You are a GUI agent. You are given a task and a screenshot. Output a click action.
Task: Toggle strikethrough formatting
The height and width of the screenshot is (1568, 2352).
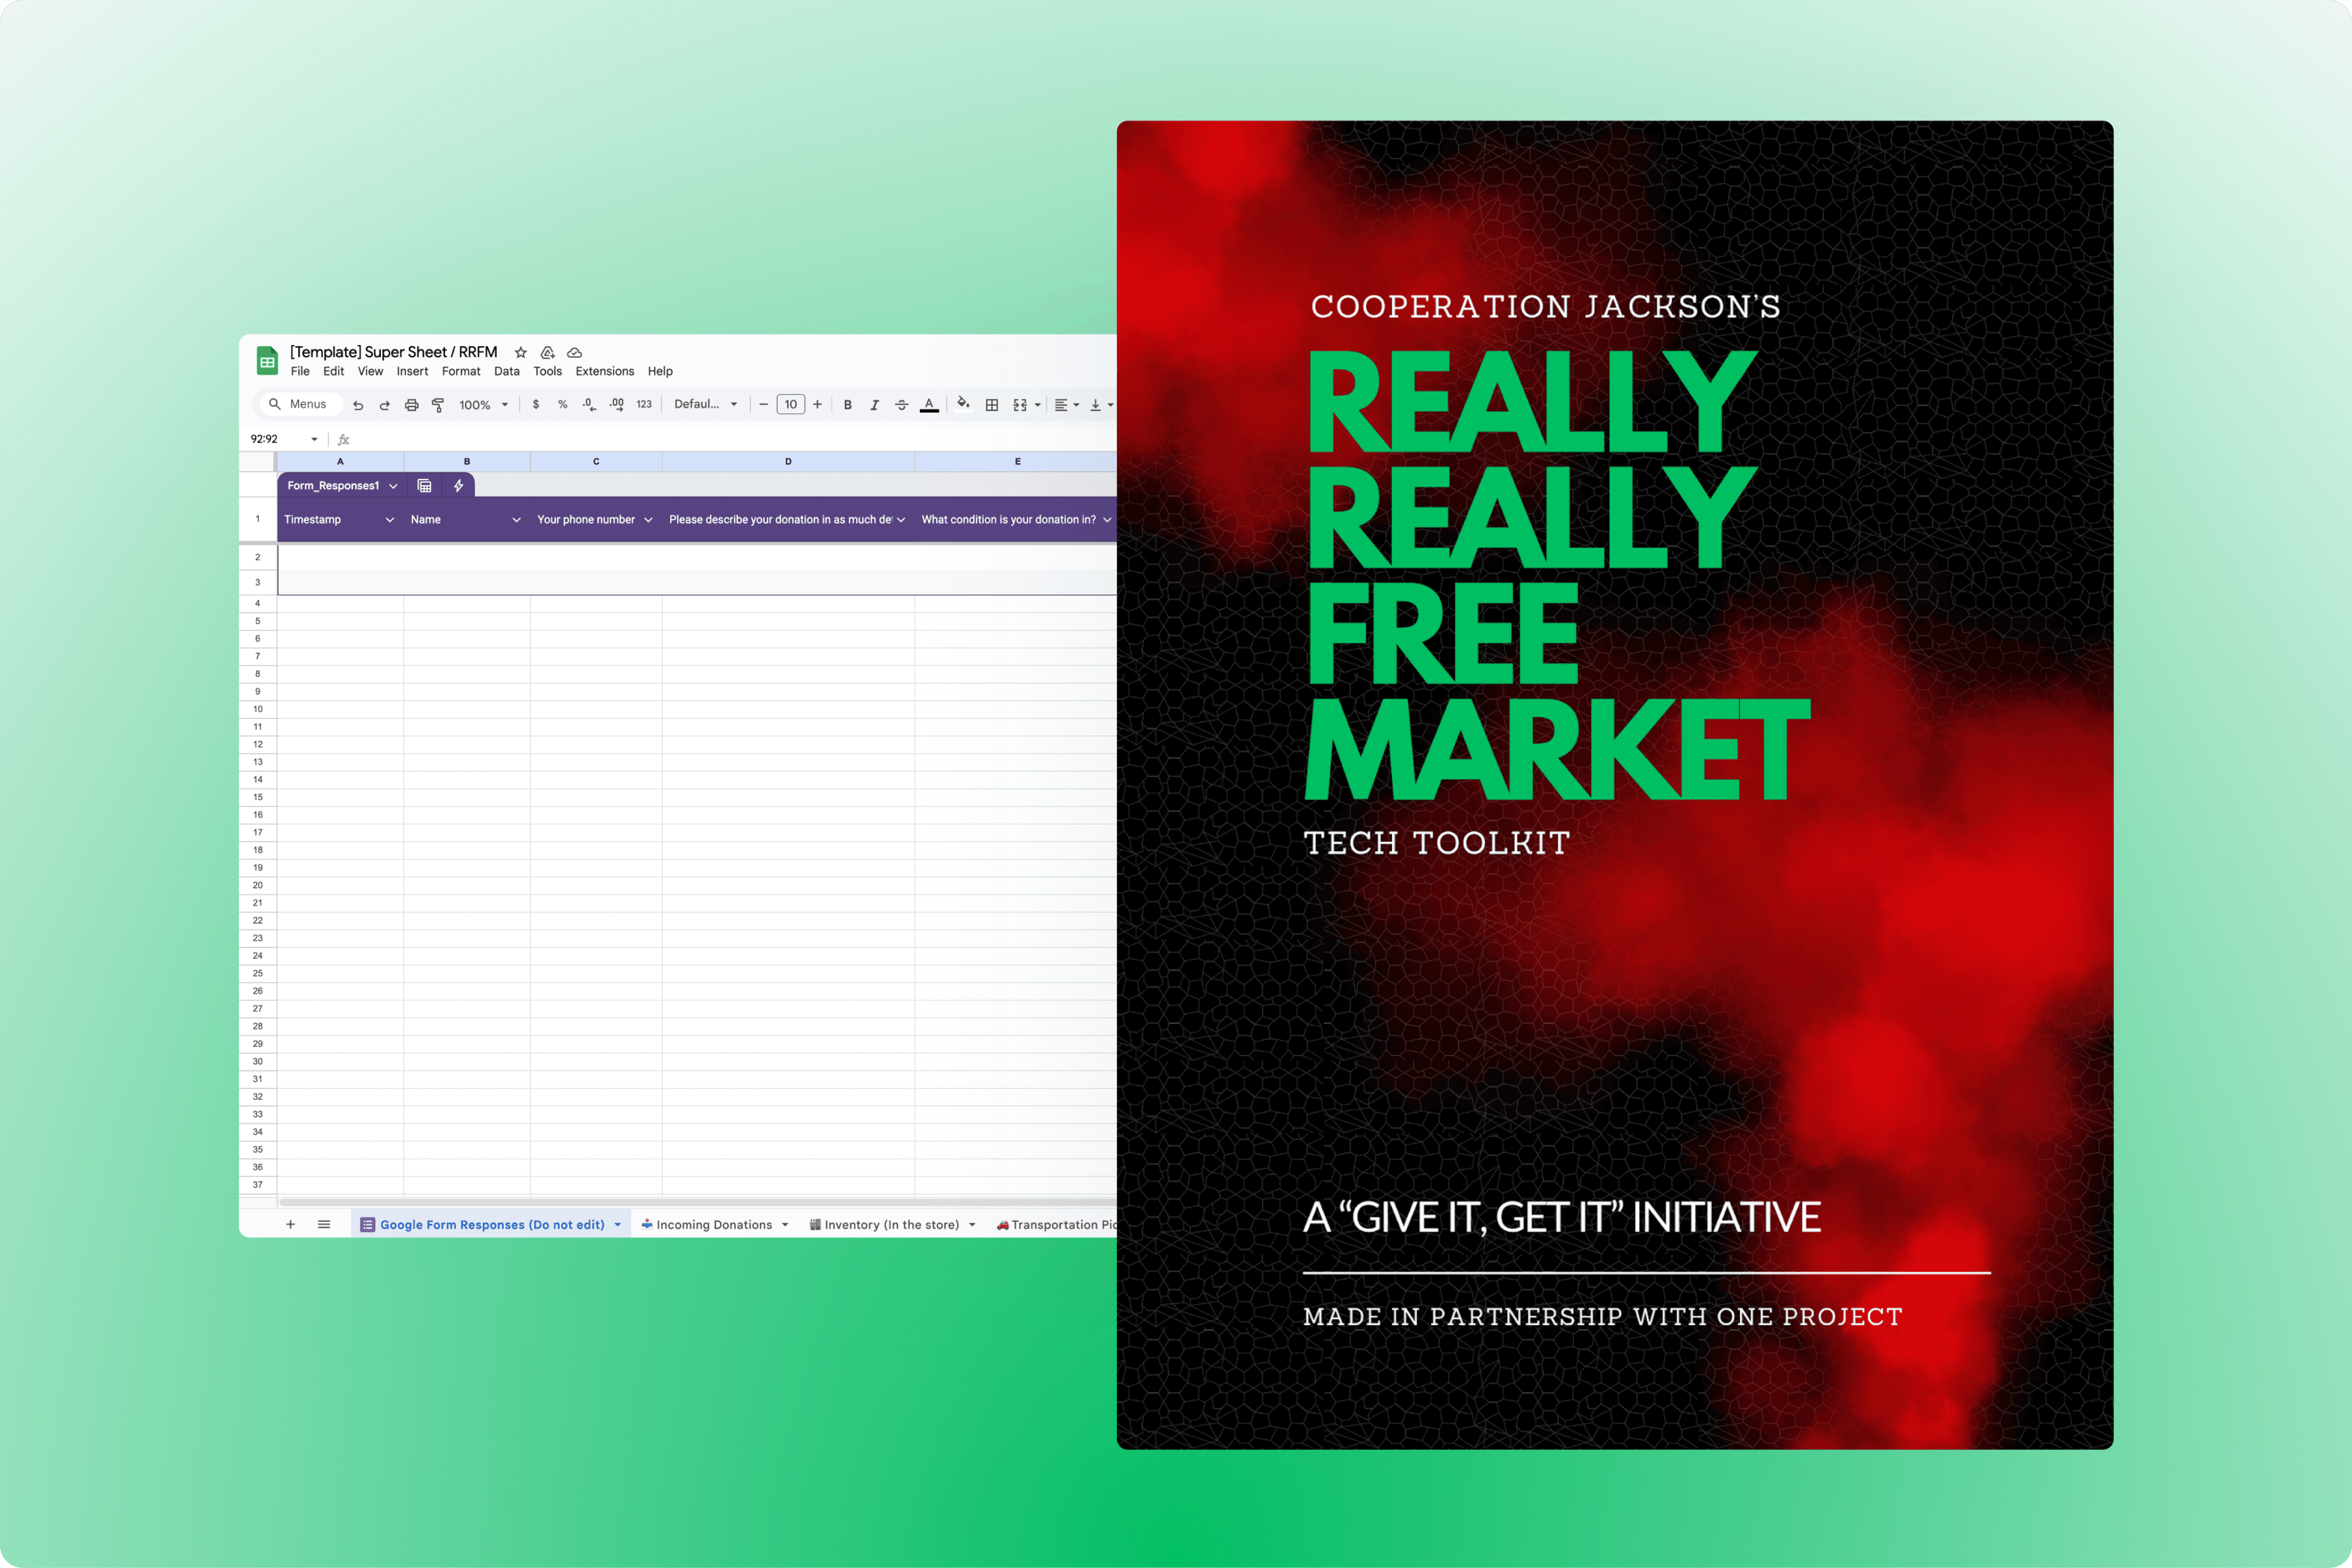(902, 405)
